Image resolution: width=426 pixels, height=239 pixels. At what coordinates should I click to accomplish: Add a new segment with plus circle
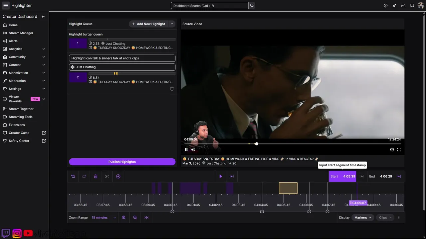pyautogui.click(x=118, y=176)
